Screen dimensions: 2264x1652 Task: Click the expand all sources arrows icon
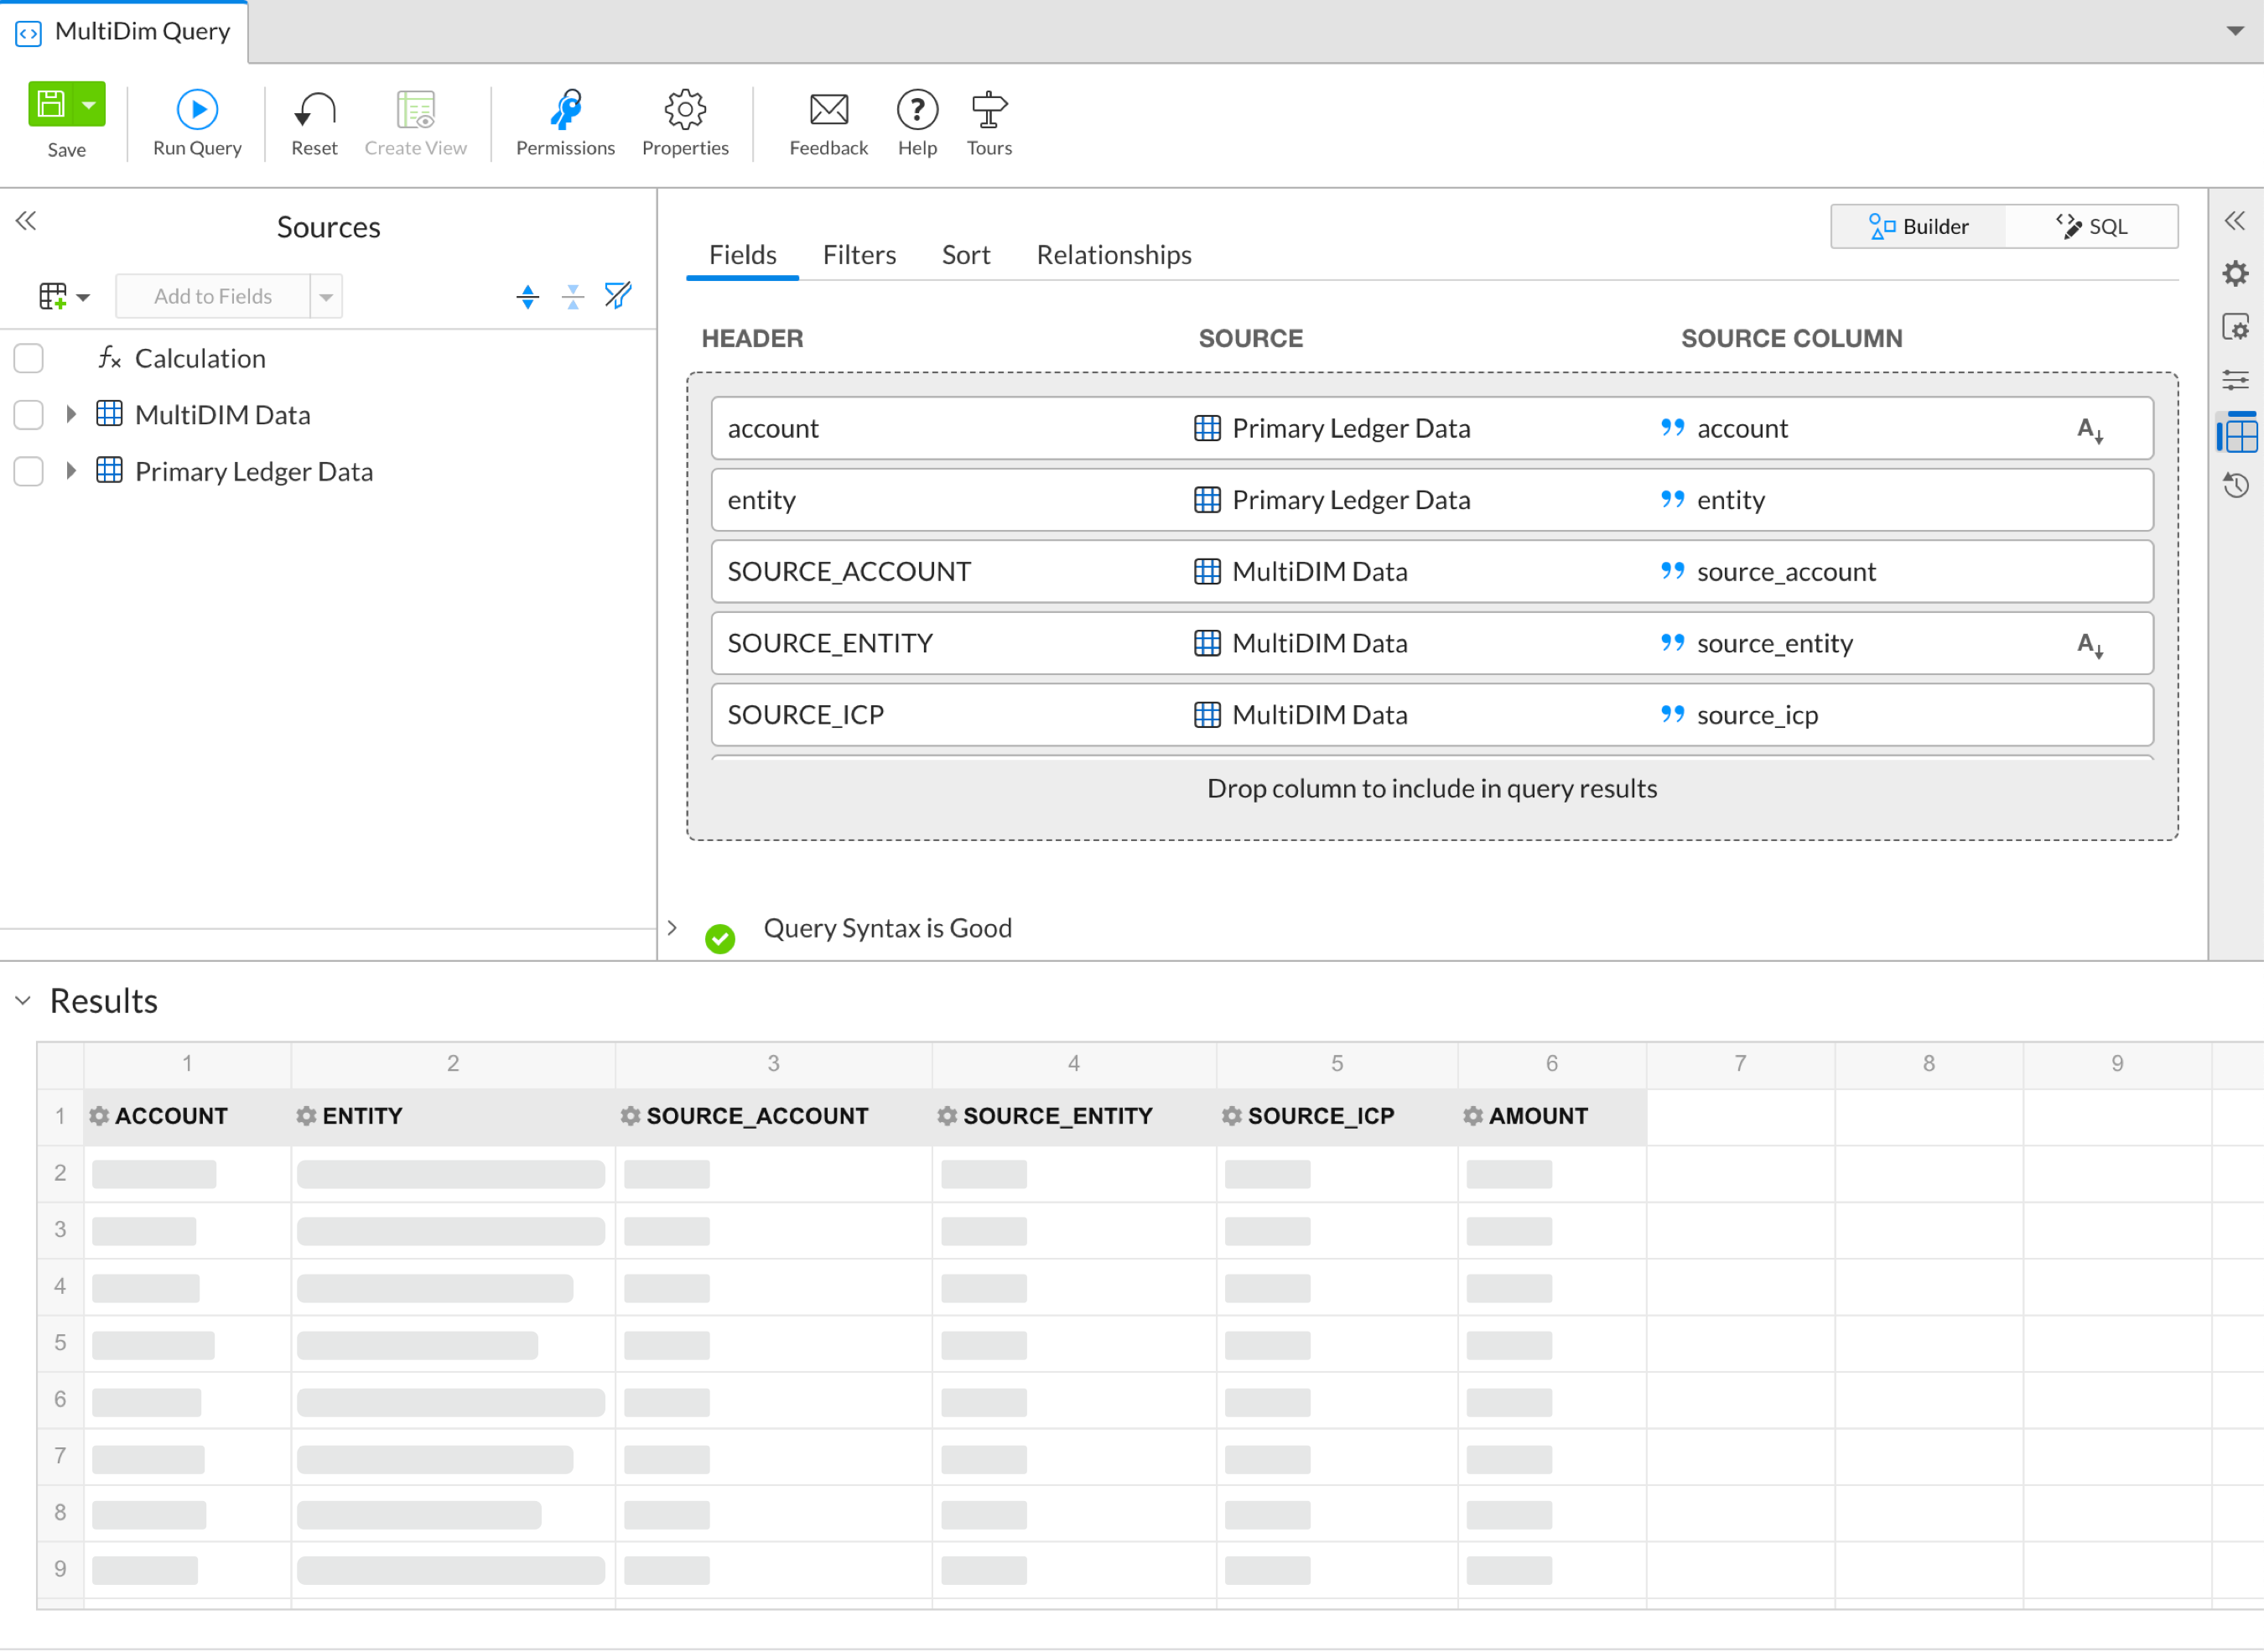point(527,296)
